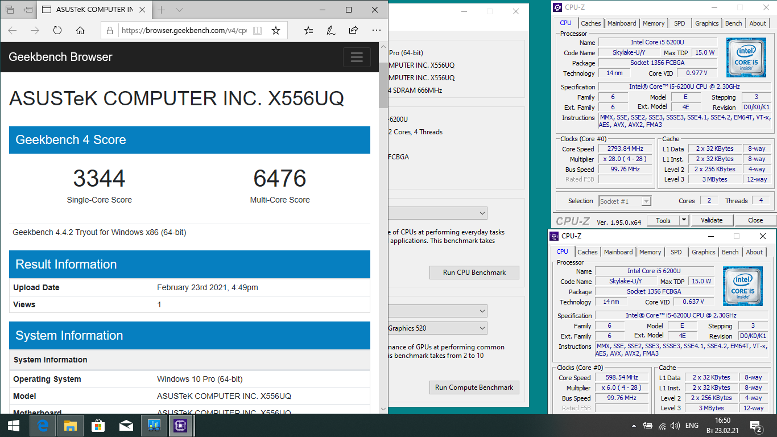Open Wi-Fi network tray icon
This screenshot has height=437, width=777.
click(662, 425)
